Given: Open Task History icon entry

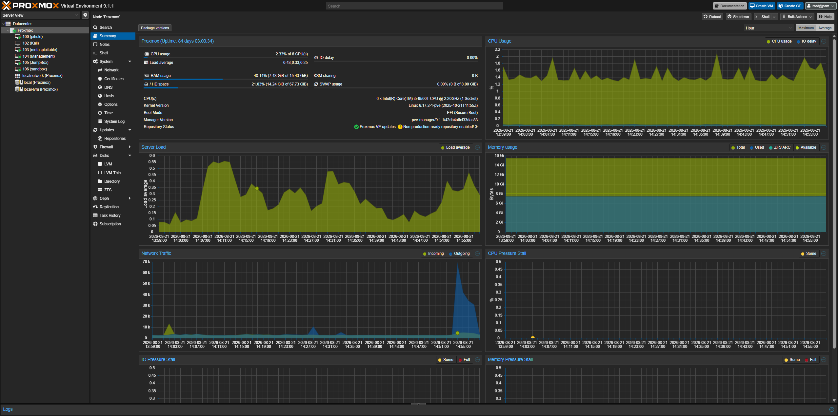Looking at the screenshot, I should (95, 216).
